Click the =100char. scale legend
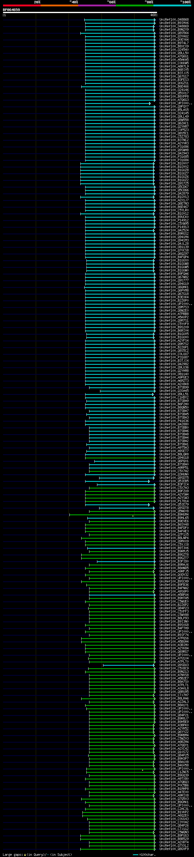The height and width of the screenshot is (857, 194). 144,855
